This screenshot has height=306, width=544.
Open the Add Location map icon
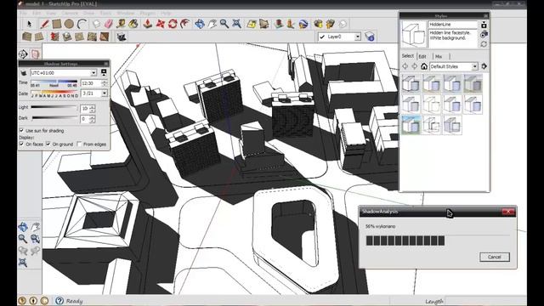[x=252, y=24]
